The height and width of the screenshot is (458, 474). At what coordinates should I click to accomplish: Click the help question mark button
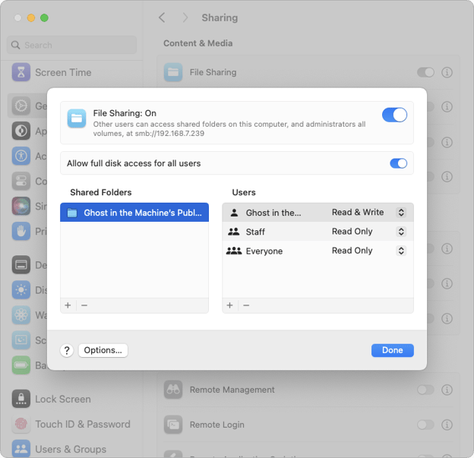coord(67,350)
